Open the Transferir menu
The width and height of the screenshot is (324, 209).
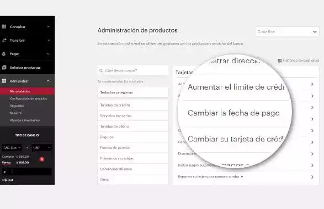(x=17, y=40)
